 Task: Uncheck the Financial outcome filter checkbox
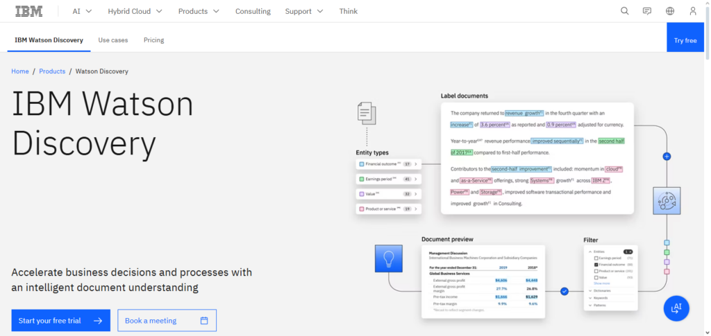tap(596, 265)
